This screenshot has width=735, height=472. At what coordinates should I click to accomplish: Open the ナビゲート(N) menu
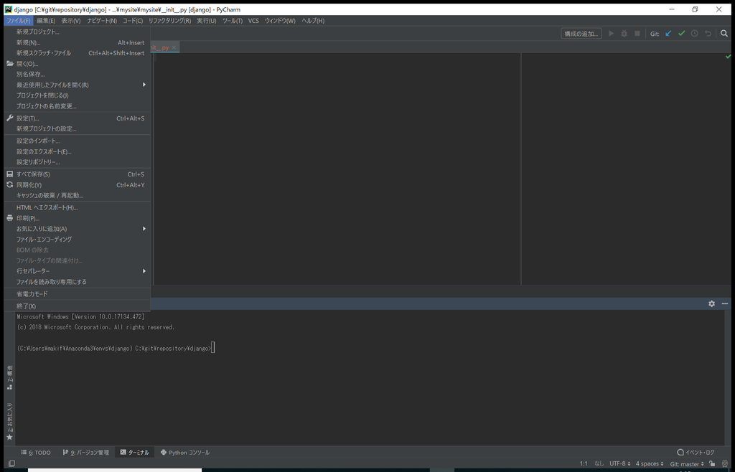102,21
